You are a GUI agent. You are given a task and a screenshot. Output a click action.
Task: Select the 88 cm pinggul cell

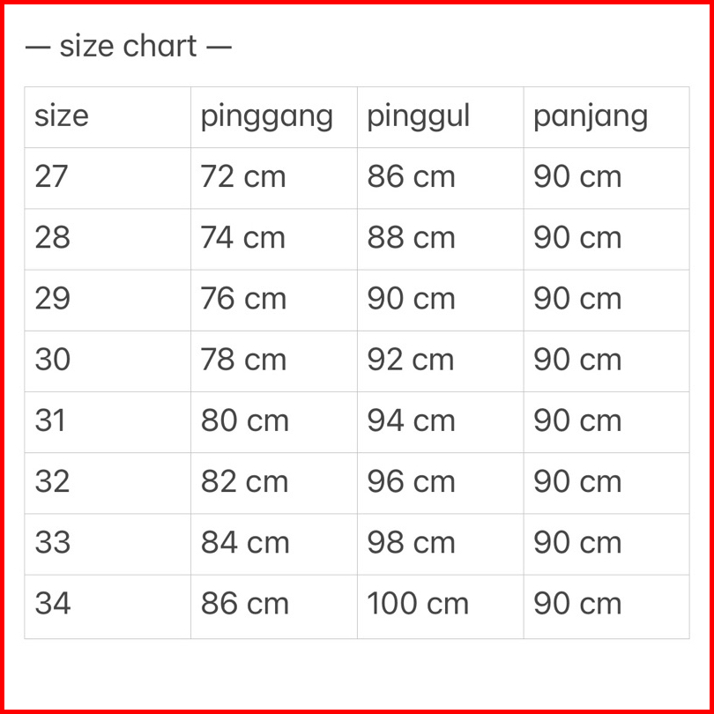(x=411, y=238)
